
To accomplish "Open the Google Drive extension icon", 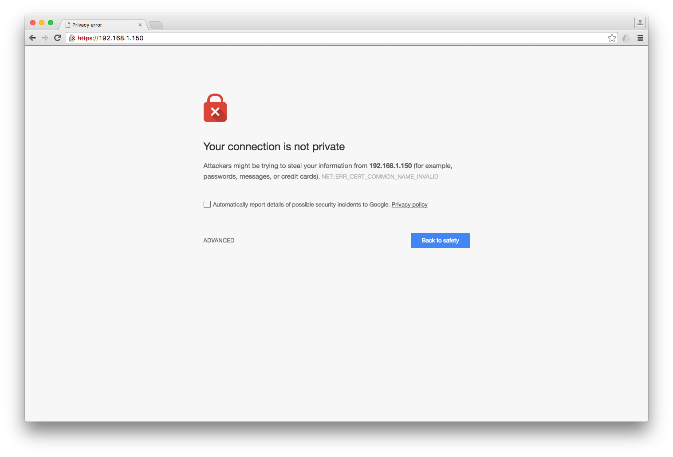I will (626, 38).
